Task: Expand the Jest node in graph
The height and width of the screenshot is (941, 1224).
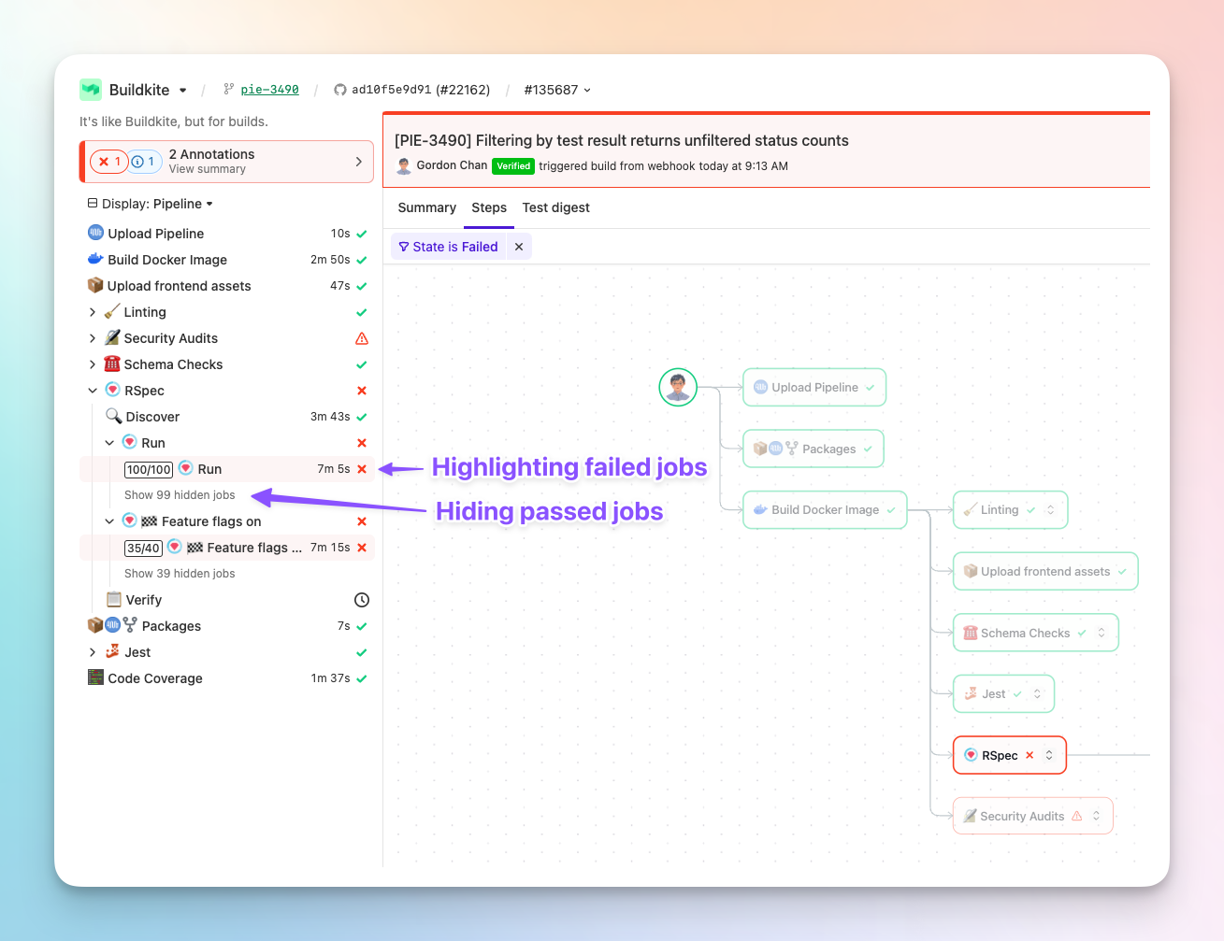Action: click(x=1037, y=694)
